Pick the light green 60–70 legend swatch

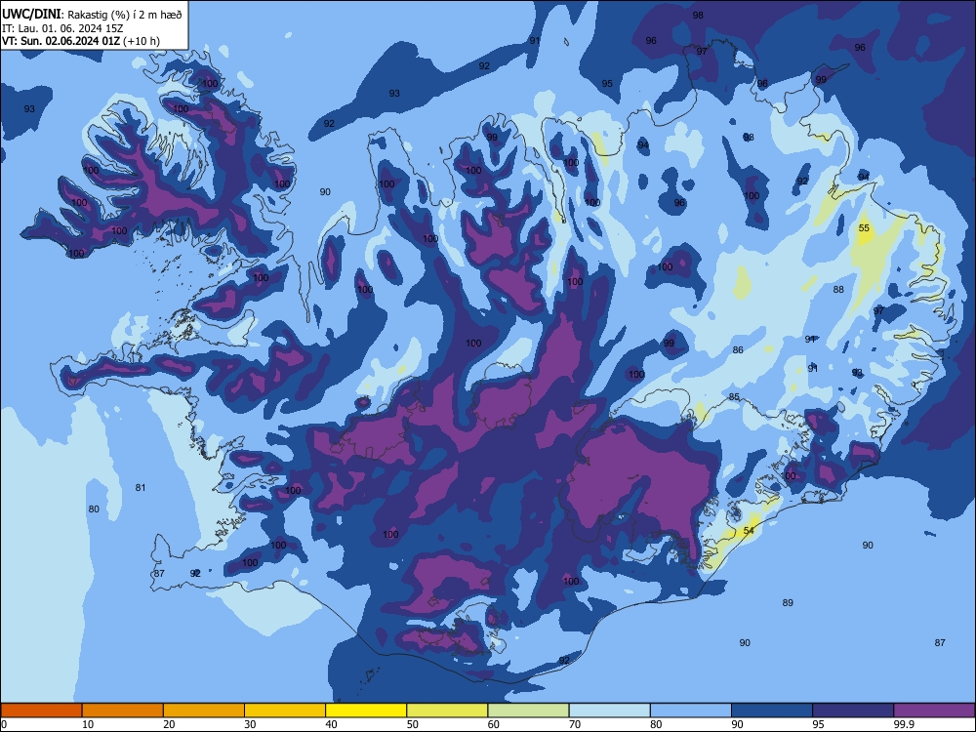pos(528,711)
